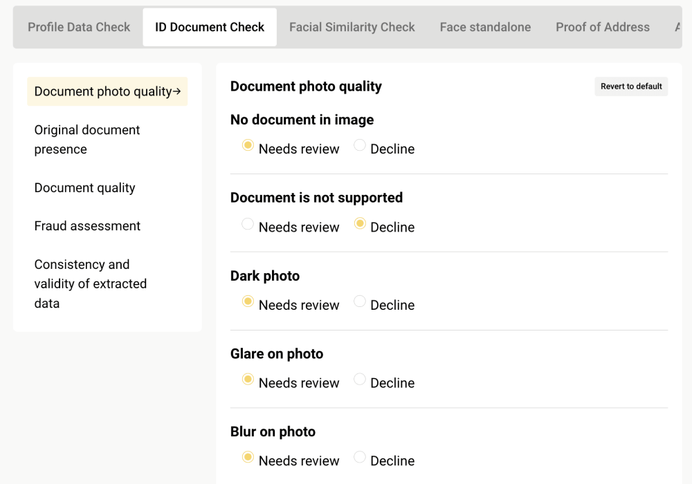692x484 pixels.
Task: Set Document is not supported to Needs review
Action: tap(248, 224)
